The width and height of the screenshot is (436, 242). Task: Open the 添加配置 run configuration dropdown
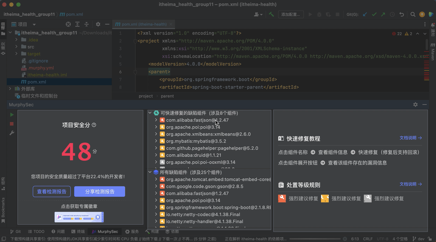point(291,14)
